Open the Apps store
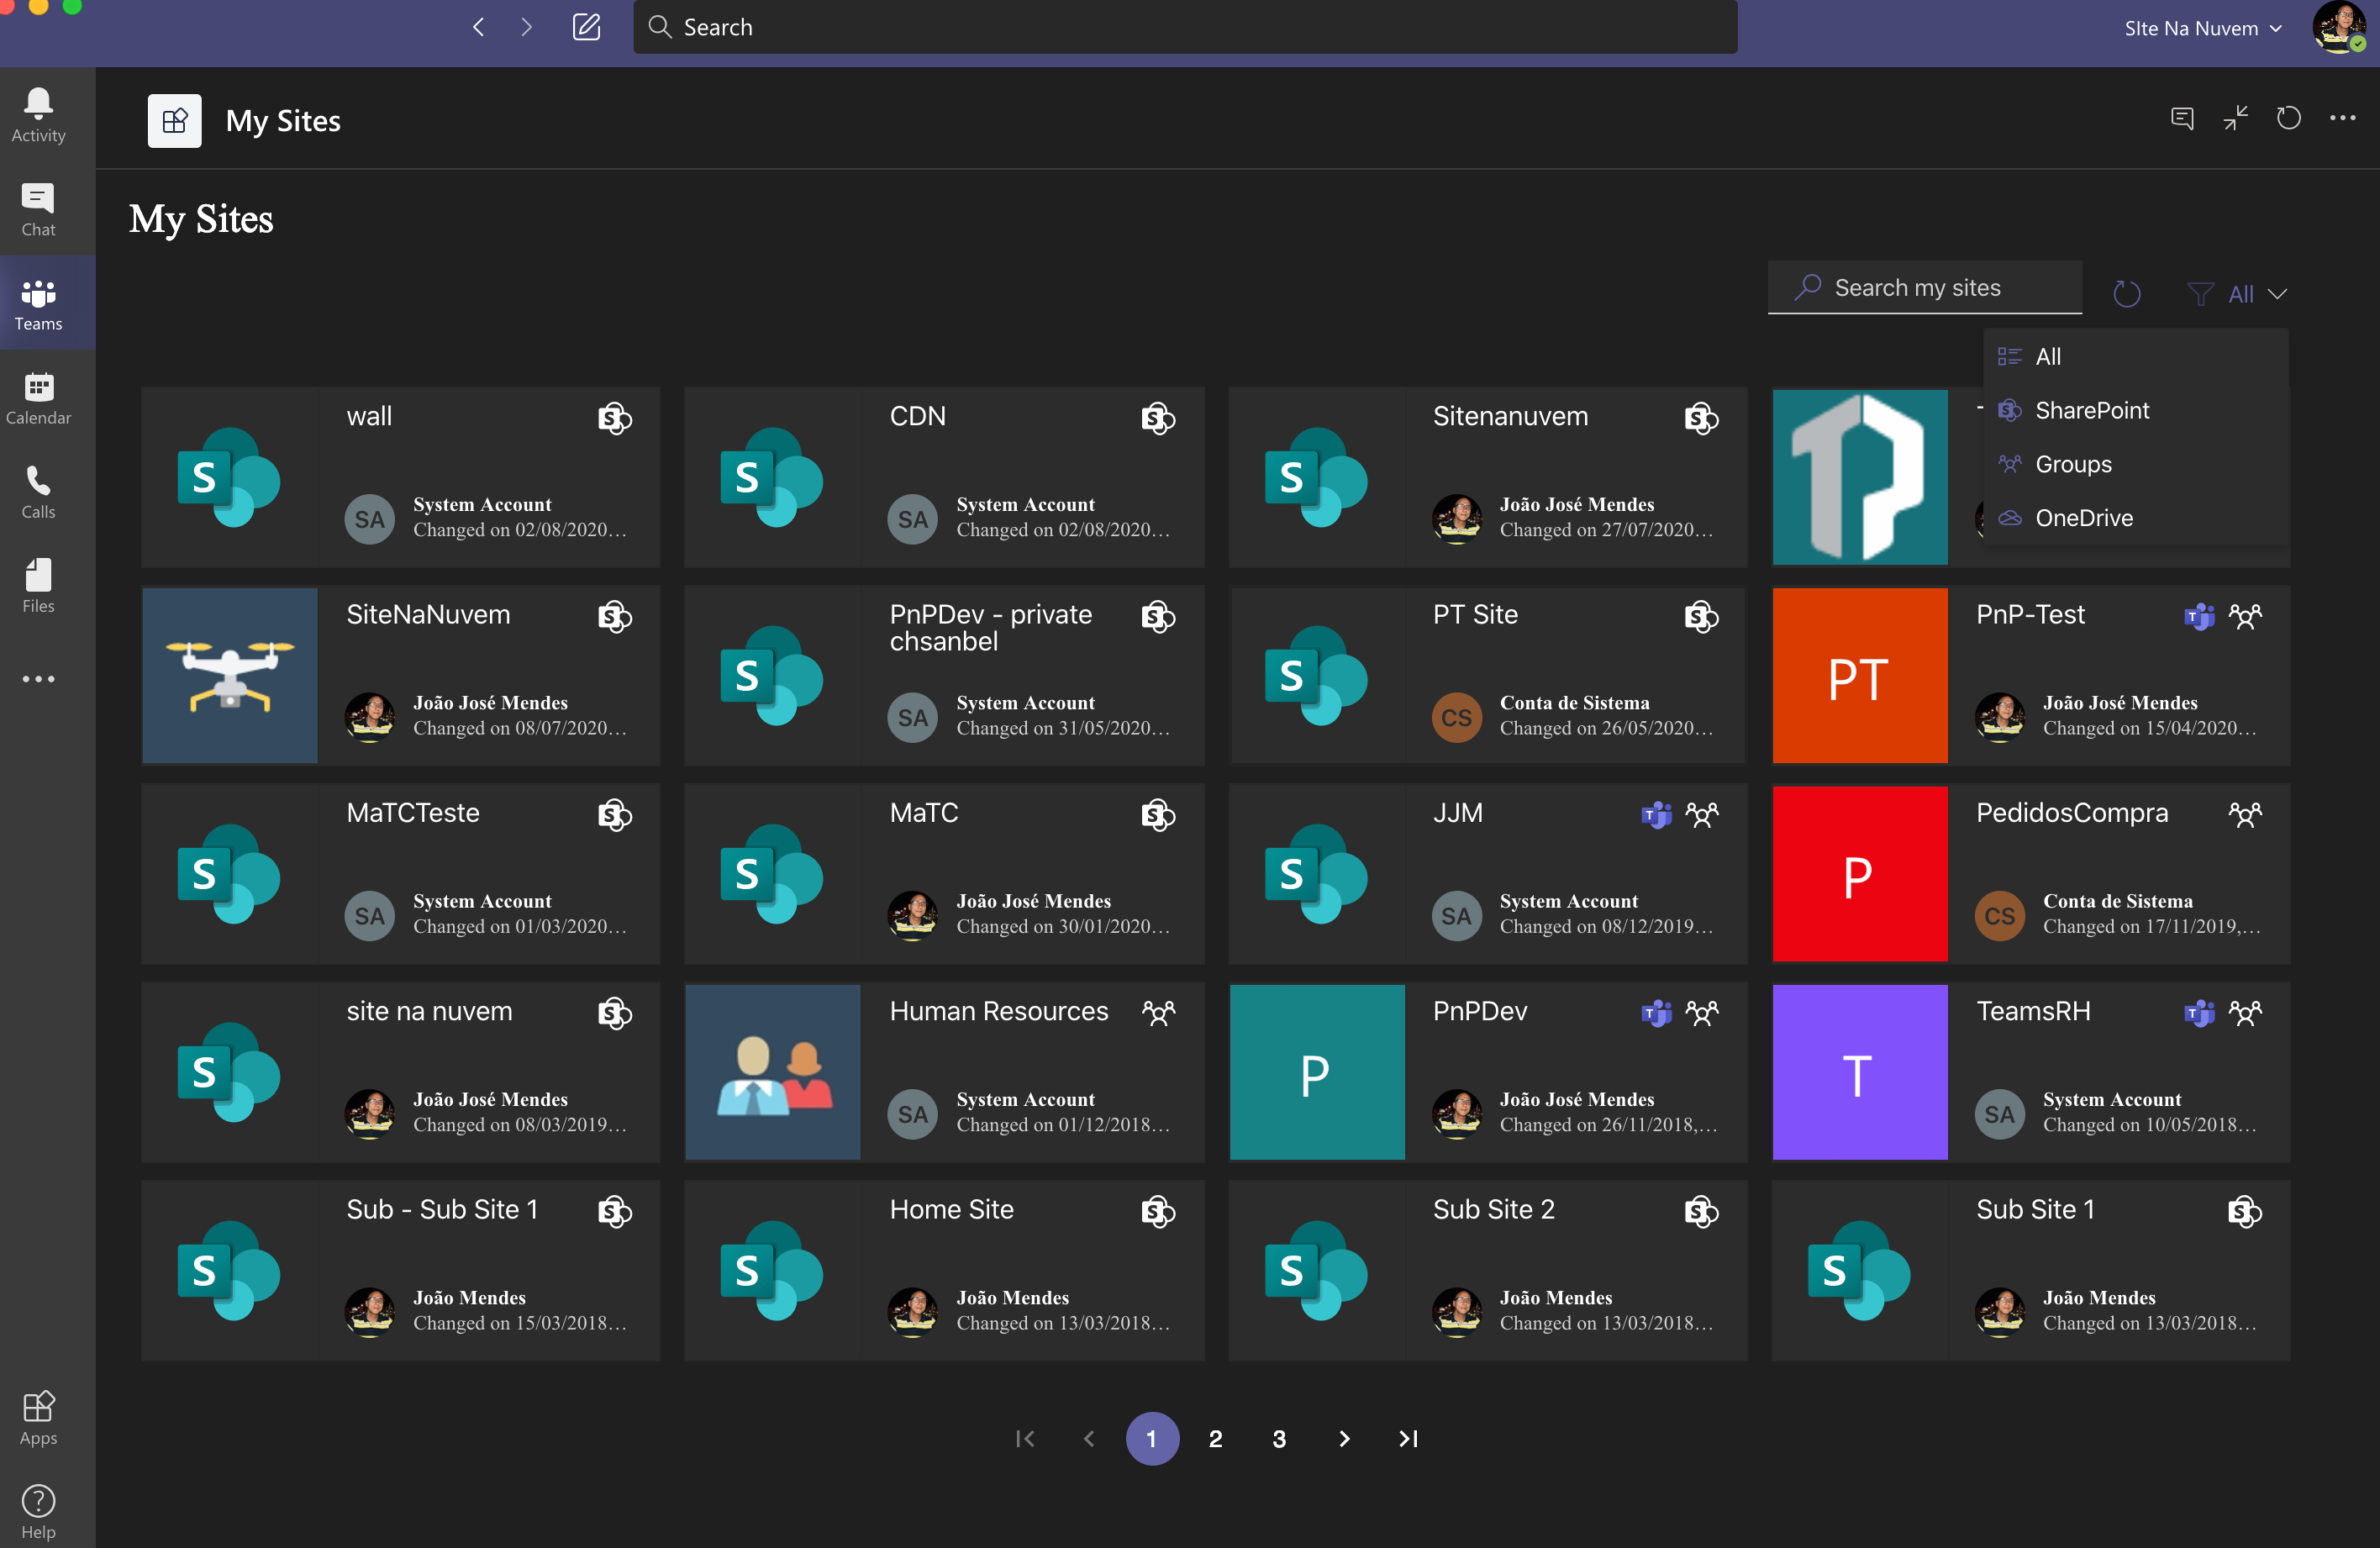The image size is (2380, 1548). click(38, 1418)
